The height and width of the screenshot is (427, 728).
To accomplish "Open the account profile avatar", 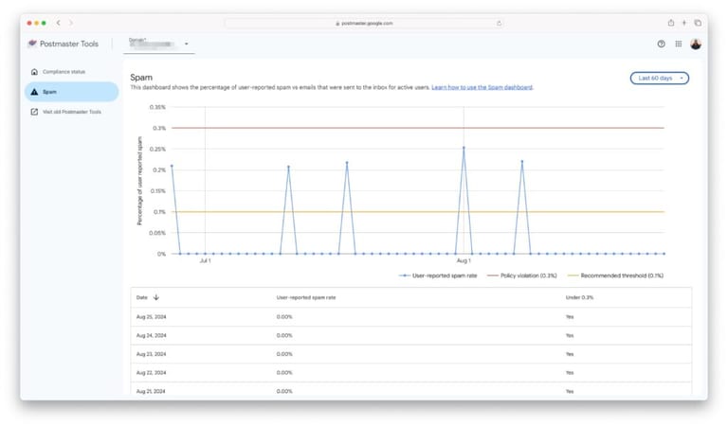I will tap(696, 44).
